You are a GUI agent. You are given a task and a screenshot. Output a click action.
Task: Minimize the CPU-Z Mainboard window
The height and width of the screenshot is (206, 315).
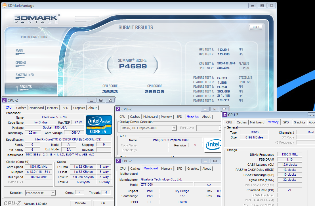pos(205,161)
